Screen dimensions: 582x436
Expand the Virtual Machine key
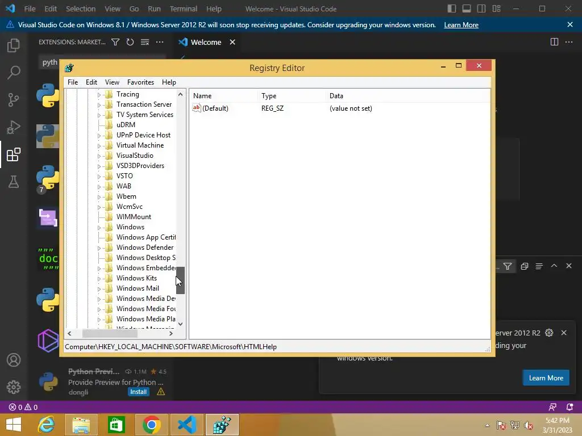pos(99,146)
